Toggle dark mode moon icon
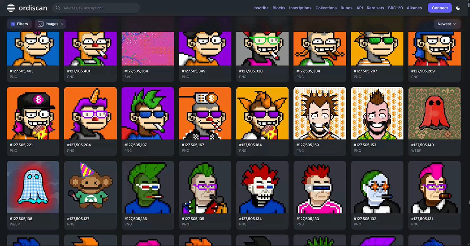 (459, 8)
